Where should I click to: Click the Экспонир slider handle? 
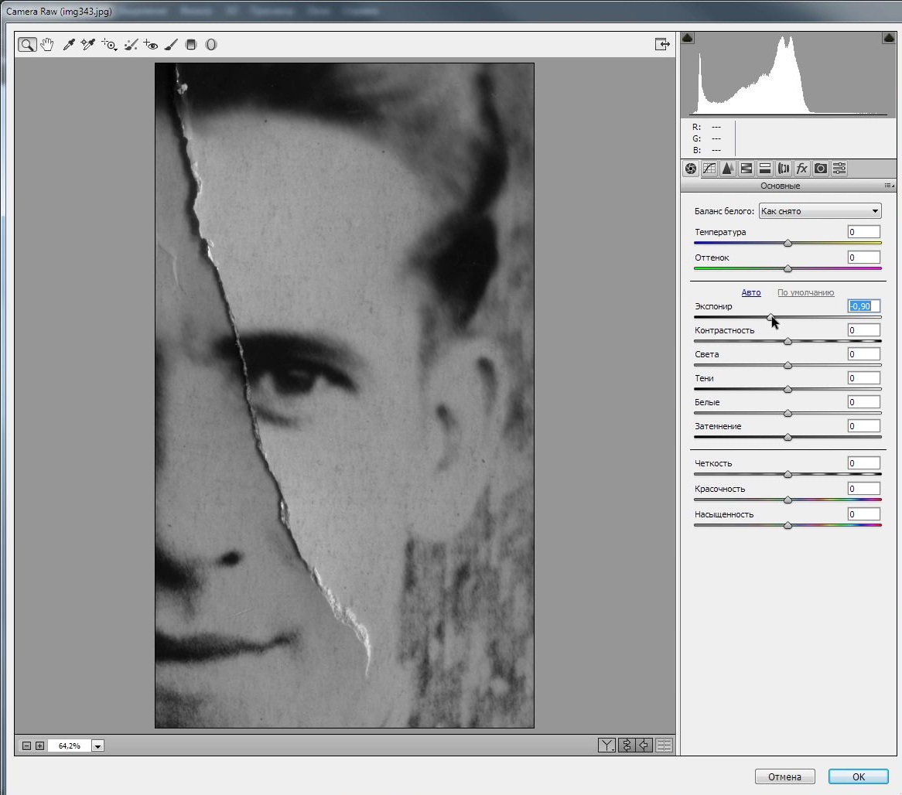[770, 317]
